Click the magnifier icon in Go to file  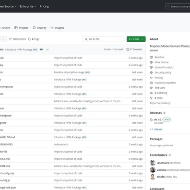[86, 39]
